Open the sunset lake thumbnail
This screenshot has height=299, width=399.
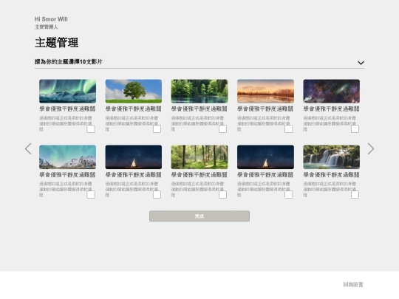[x=265, y=92]
